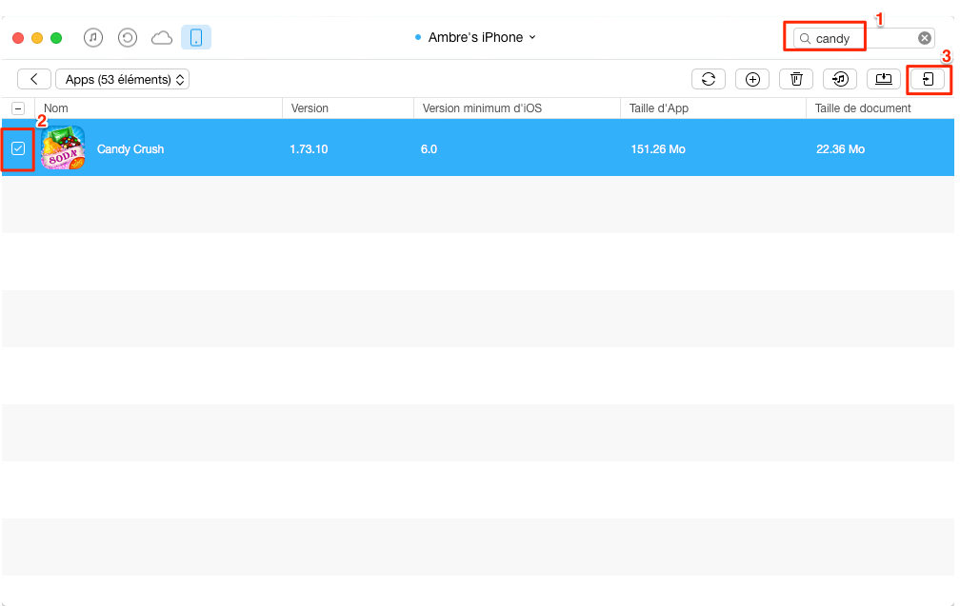Open the Apps (53 éléments) dropdown

[123, 80]
